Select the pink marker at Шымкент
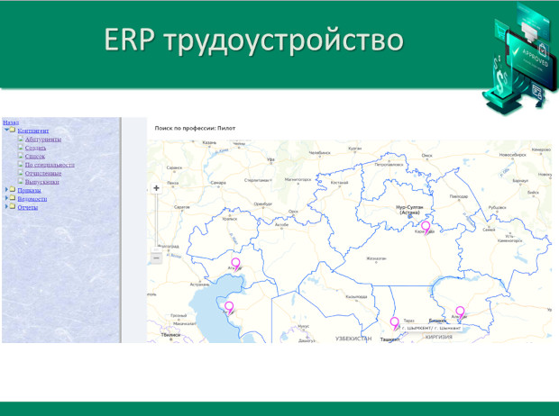Viewport: 559px width, 416px height. point(394,323)
